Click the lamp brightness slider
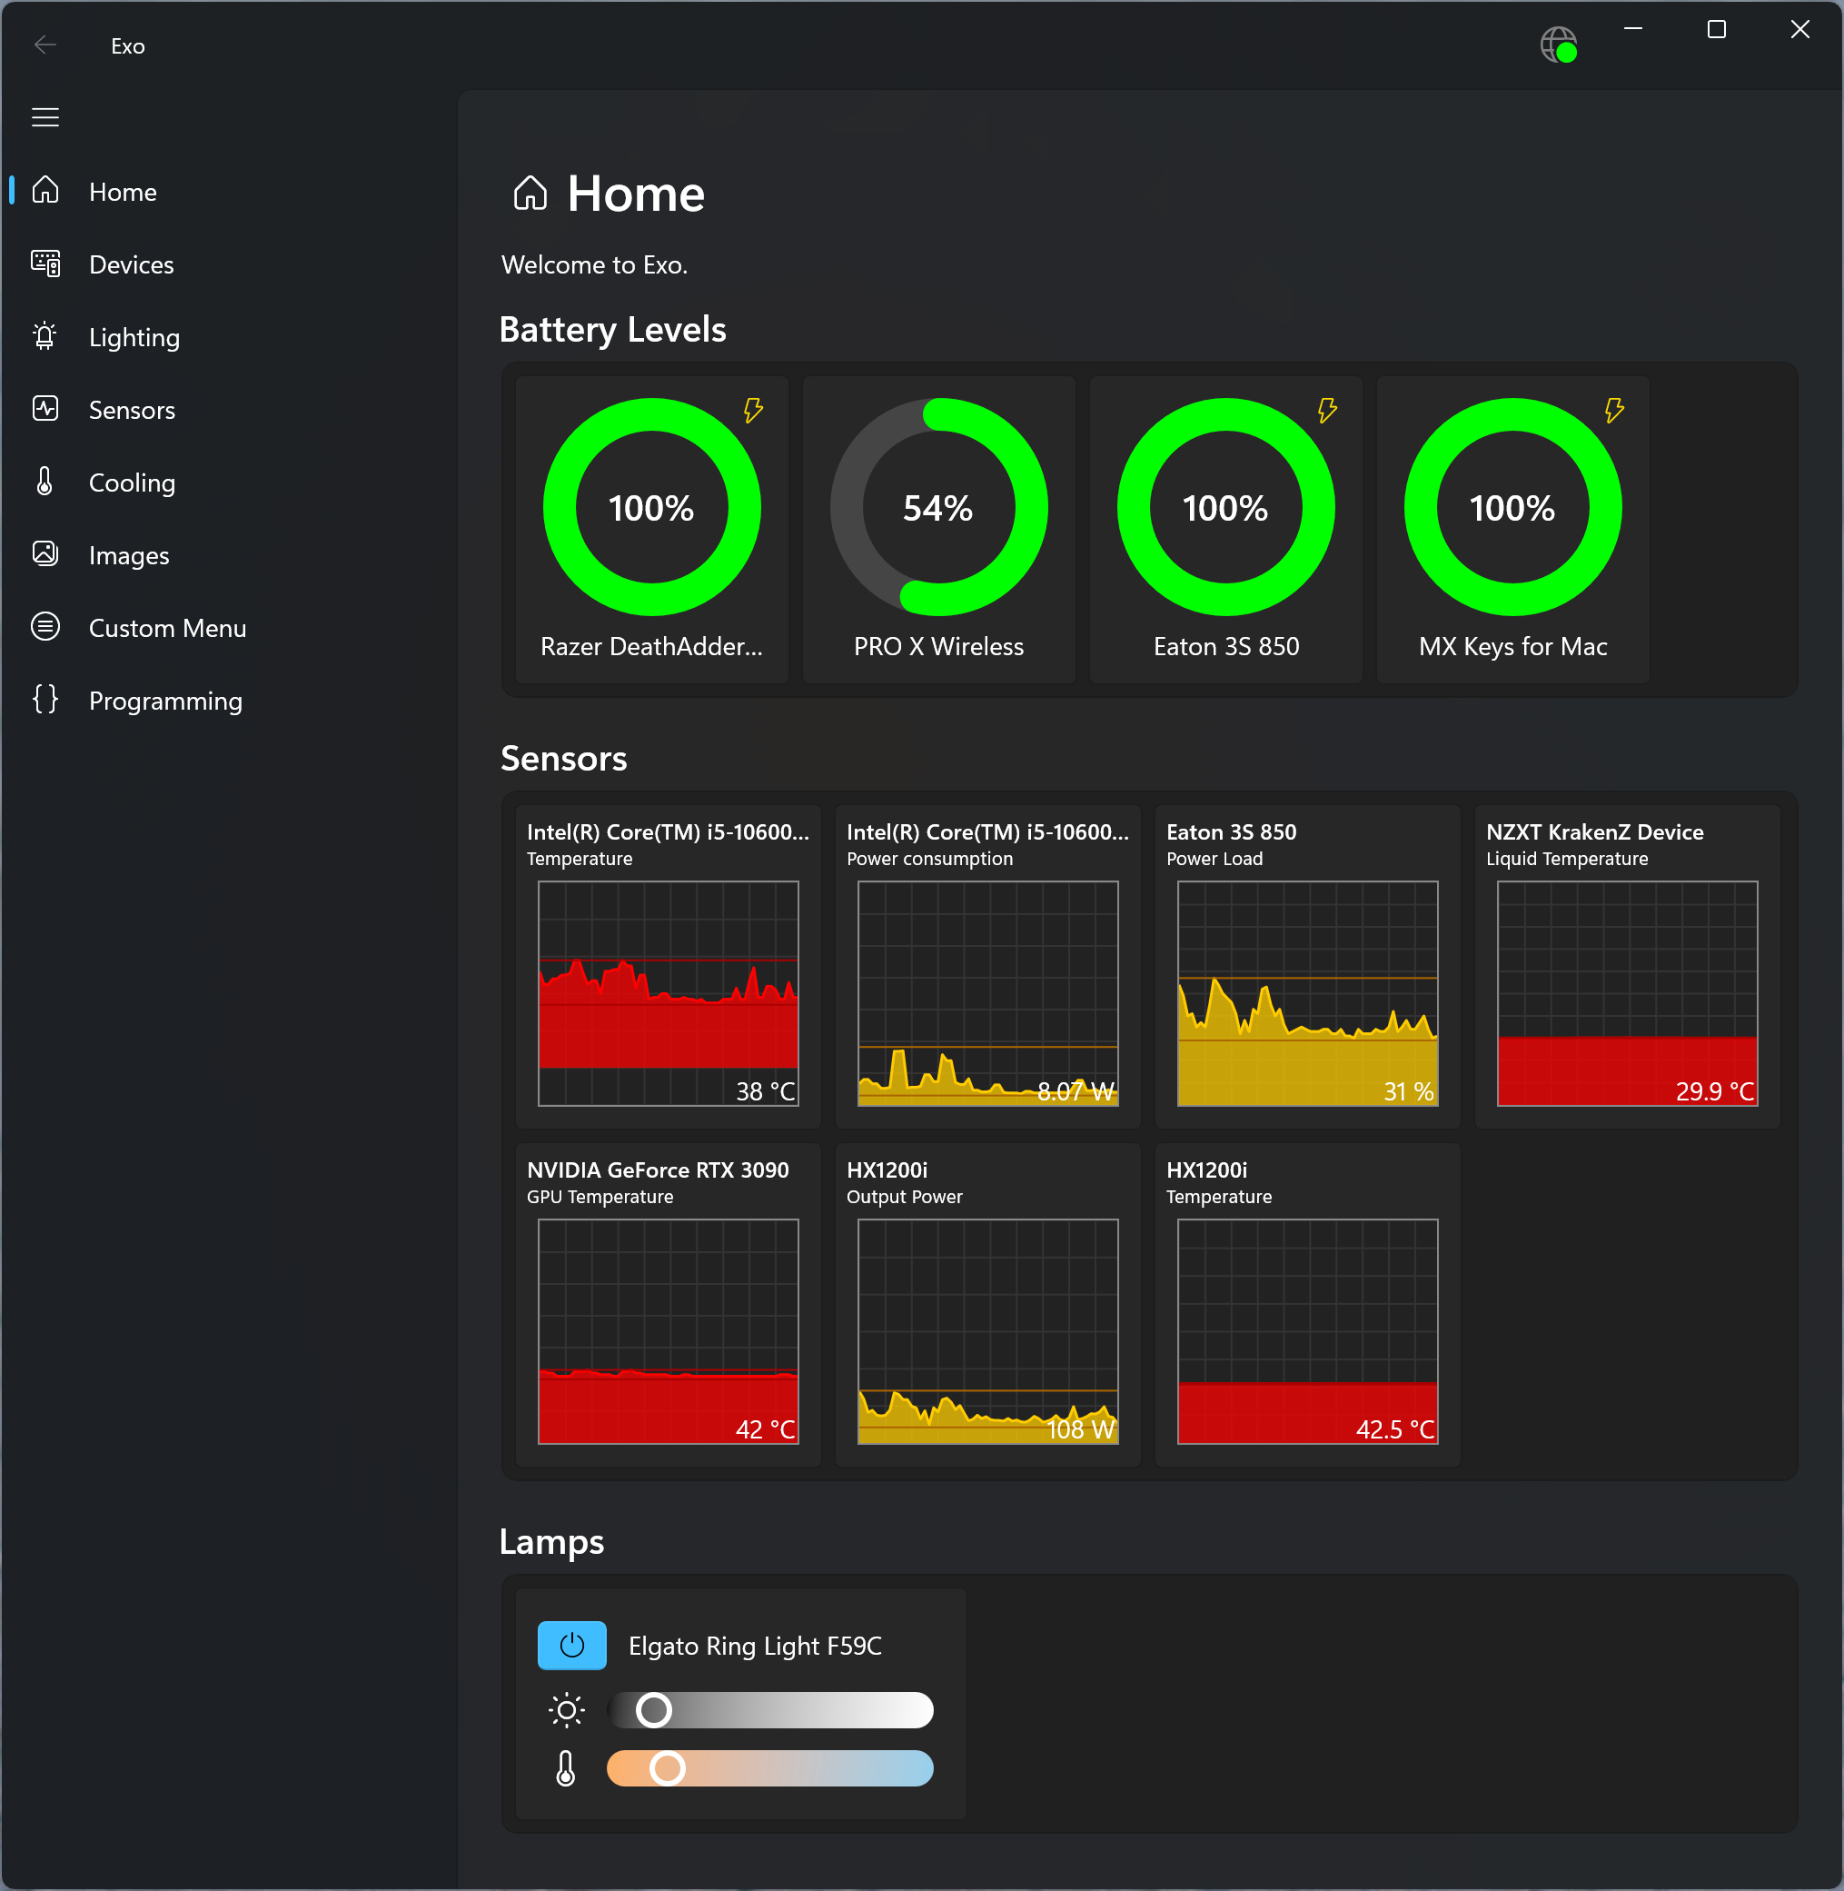This screenshot has height=1891, width=1844. pos(770,1710)
